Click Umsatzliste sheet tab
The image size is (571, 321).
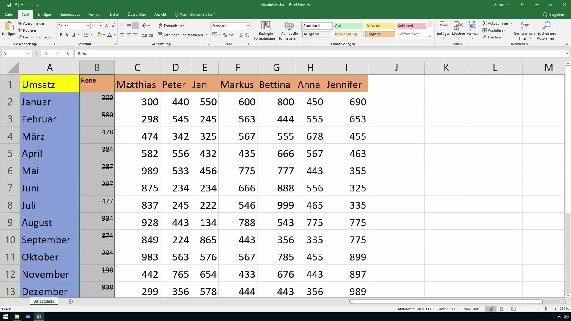[x=44, y=301]
